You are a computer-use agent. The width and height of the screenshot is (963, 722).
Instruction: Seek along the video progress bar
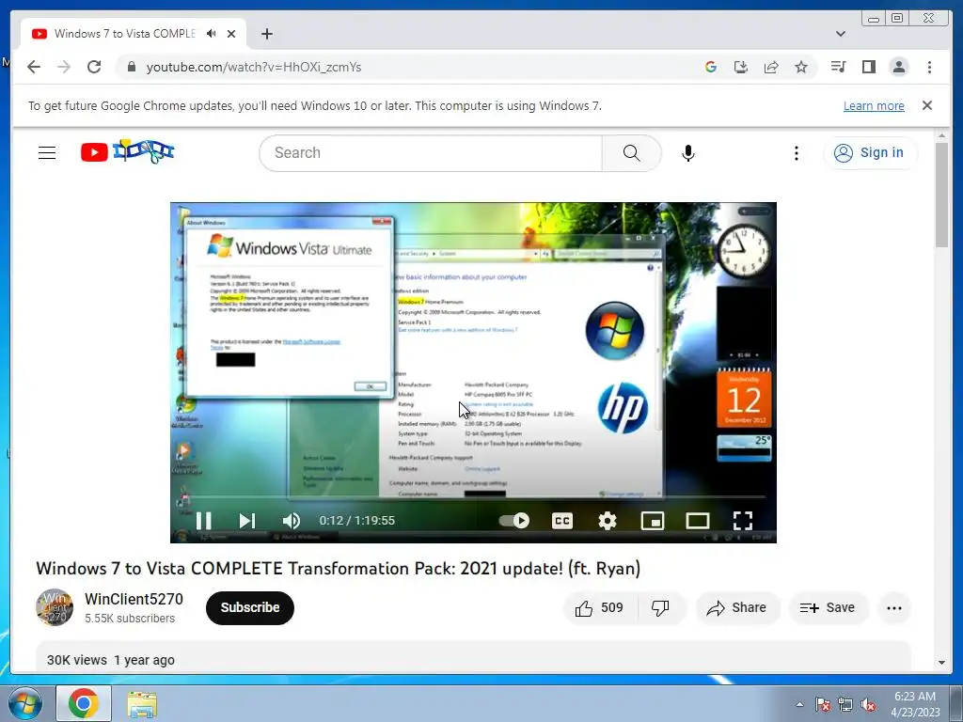(x=473, y=496)
